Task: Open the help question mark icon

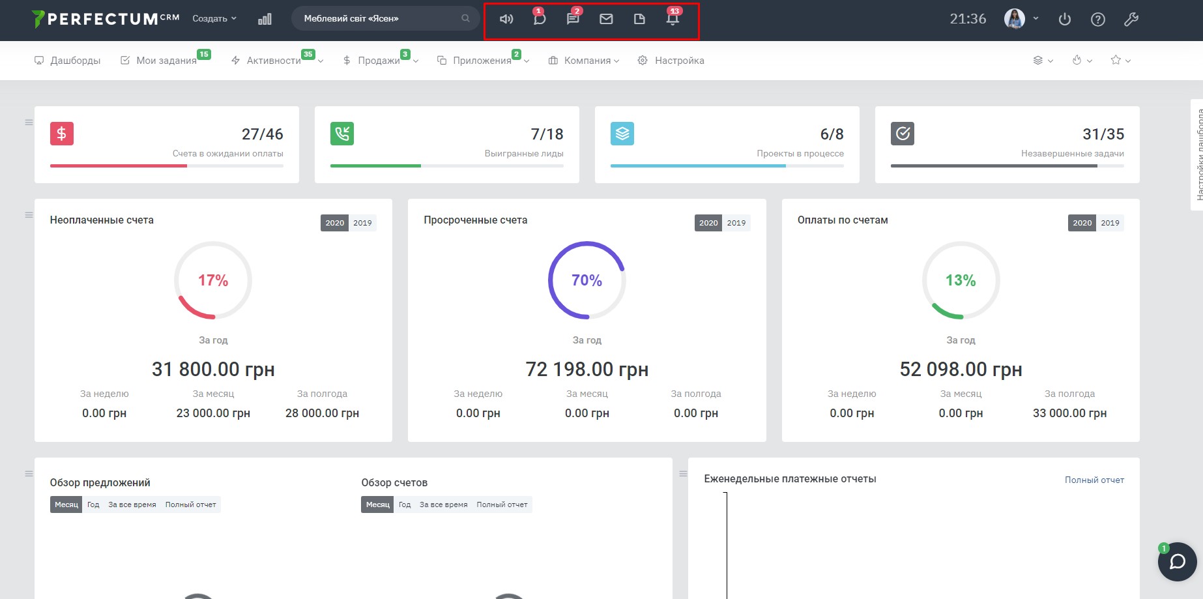Action: click(1097, 20)
